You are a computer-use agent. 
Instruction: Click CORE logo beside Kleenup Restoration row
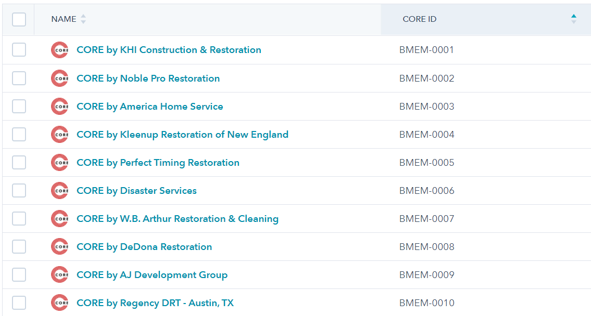pos(59,135)
